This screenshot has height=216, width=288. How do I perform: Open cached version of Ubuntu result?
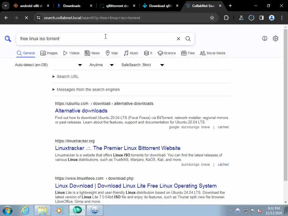[223, 127]
